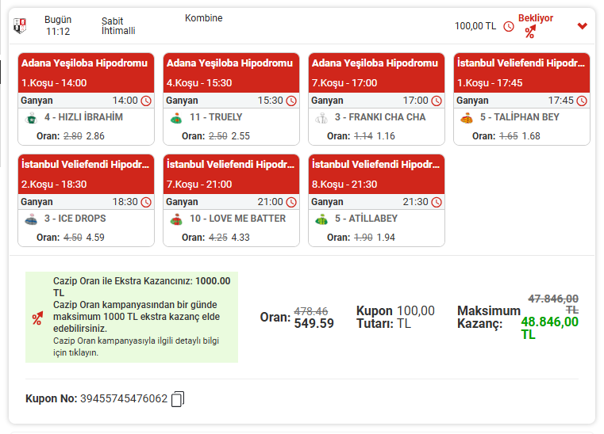Click jockey silk icon for LOVE ME BATTER

pyautogui.click(x=176, y=220)
